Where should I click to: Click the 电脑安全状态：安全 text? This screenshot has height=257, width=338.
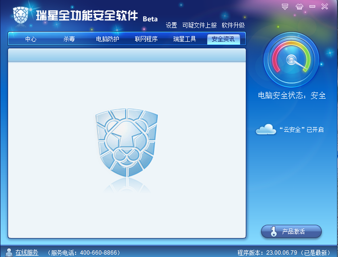[x=292, y=95]
